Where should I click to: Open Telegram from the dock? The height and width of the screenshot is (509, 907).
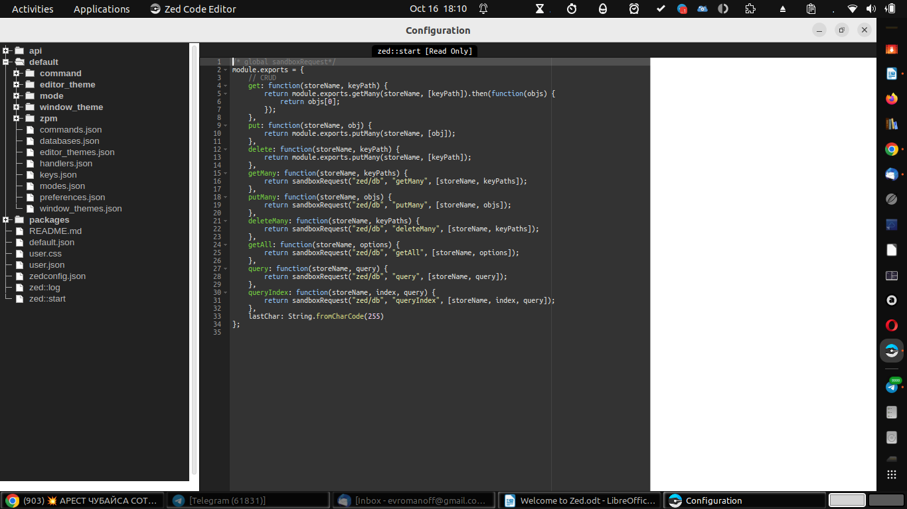pyautogui.click(x=891, y=386)
